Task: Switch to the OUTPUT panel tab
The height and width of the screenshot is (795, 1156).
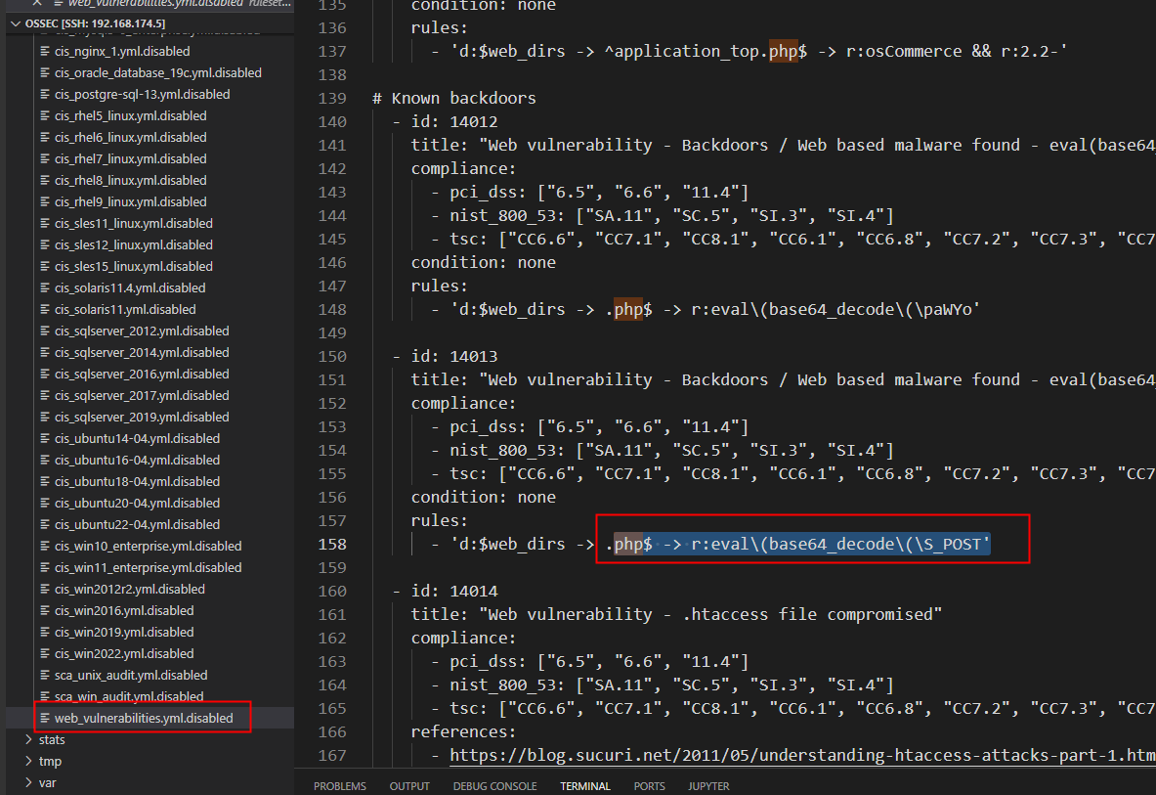Action: 409,786
